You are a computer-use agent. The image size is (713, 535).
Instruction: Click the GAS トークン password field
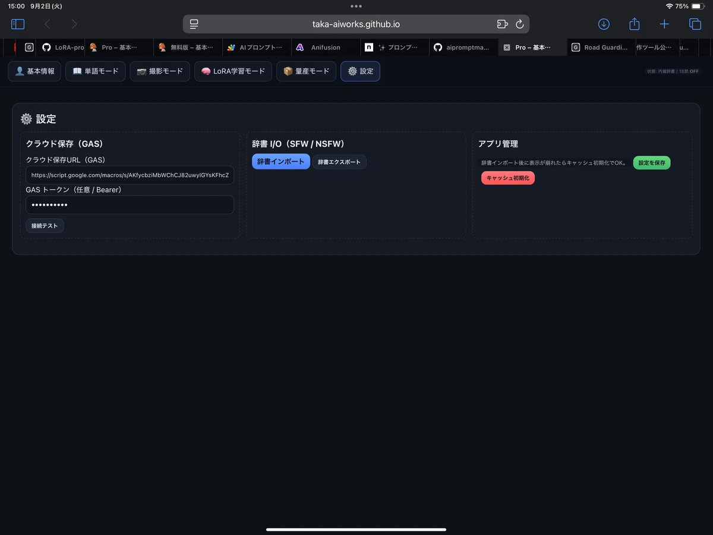pyautogui.click(x=130, y=205)
